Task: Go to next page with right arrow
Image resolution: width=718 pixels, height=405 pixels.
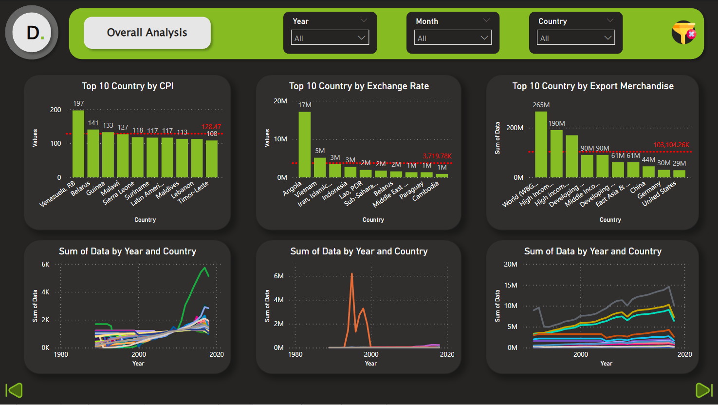Action: tap(703, 390)
